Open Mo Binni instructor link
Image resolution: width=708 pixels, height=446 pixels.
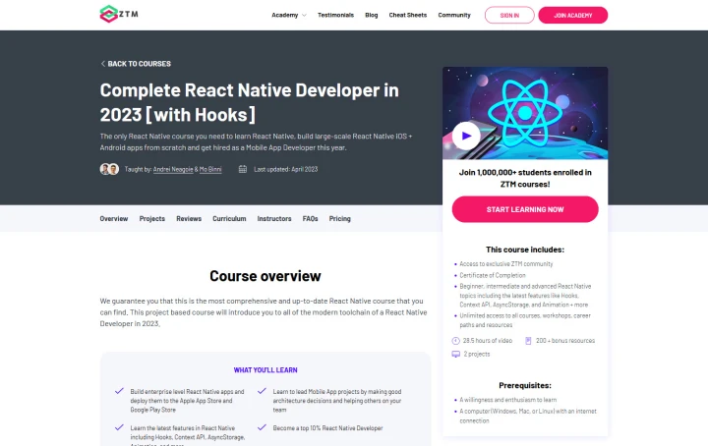(210, 169)
